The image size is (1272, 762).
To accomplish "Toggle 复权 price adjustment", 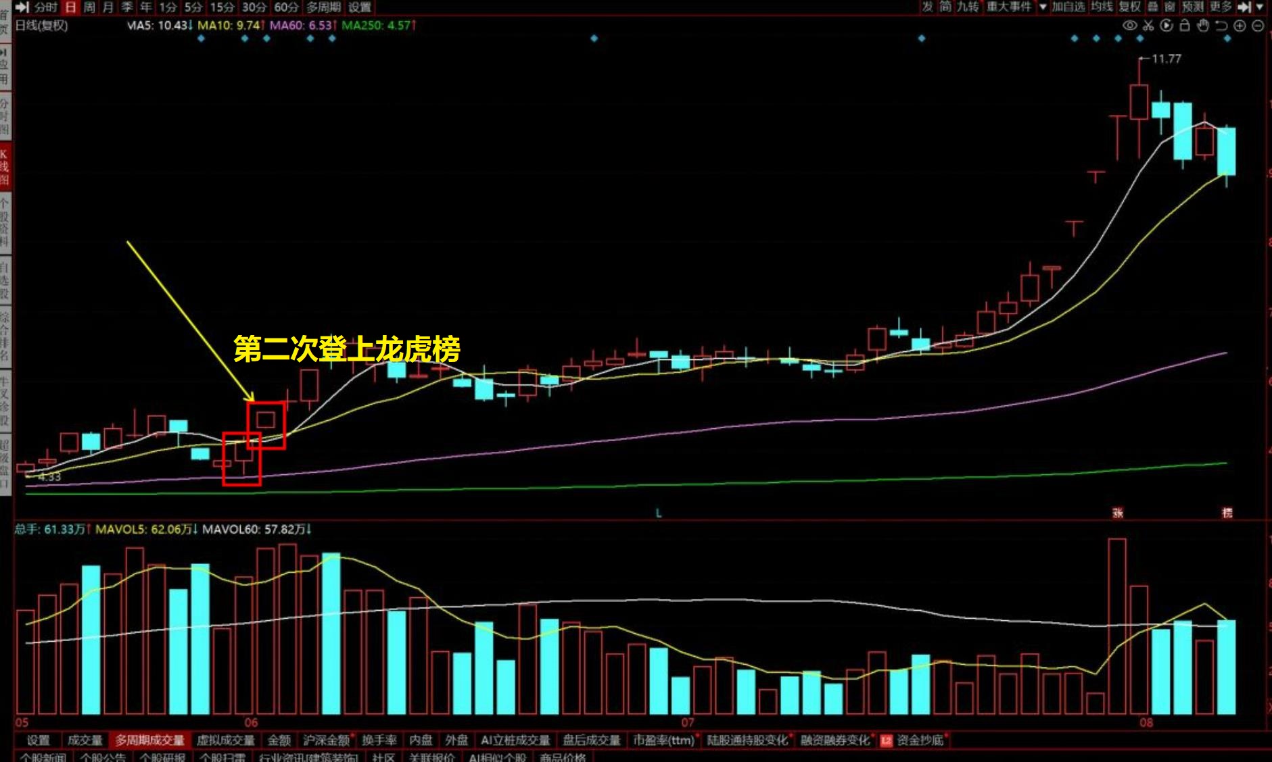I will pyautogui.click(x=1129, y=7).
